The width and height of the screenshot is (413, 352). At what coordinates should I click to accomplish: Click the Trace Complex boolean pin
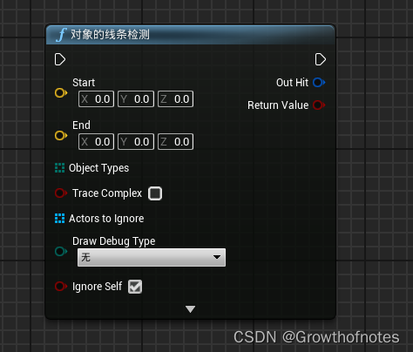coord(61,193)
